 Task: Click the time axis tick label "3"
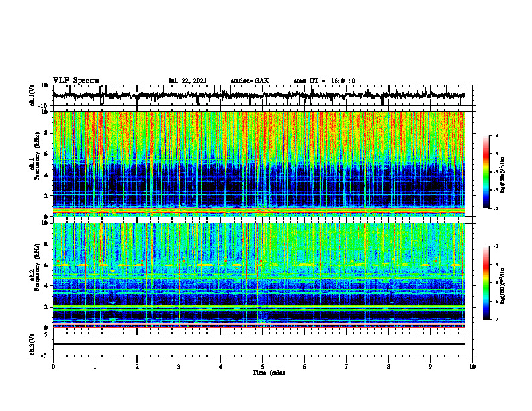tap(179, 367)
